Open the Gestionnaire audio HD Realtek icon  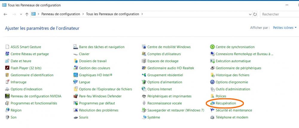(144, 68)
